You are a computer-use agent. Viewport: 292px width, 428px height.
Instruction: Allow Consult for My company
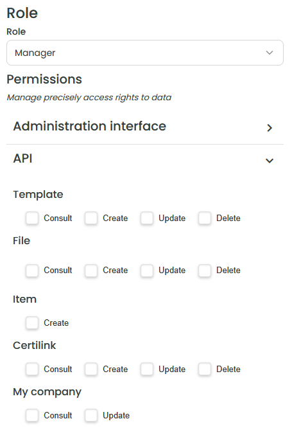[32, 415]
